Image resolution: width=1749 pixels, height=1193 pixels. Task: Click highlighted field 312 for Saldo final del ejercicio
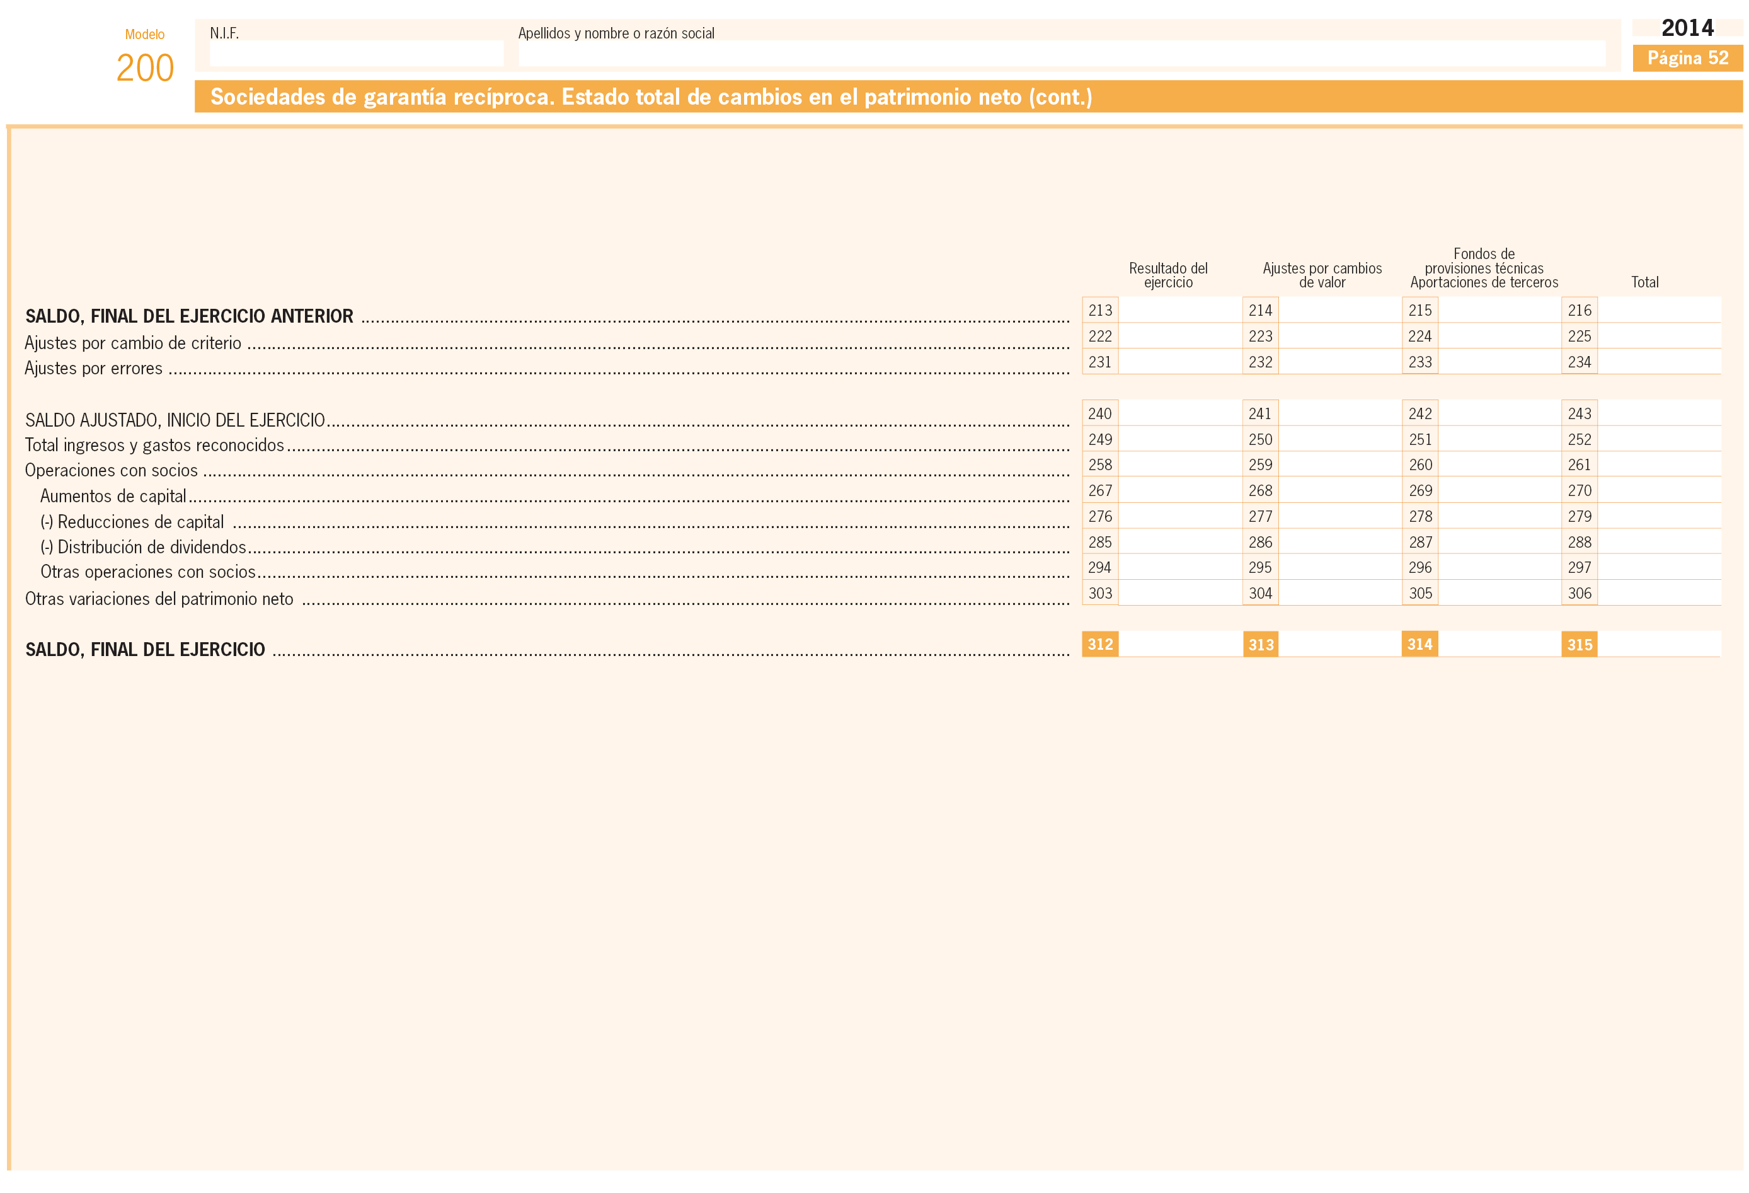(x=1180, y=644)
